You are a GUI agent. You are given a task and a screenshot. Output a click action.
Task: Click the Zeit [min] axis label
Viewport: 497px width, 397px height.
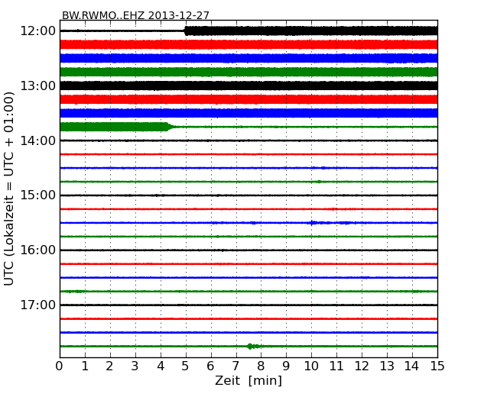coord(248,380)
